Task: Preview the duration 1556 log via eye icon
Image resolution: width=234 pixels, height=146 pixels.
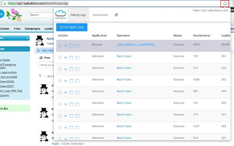Action: tap(66, 81)
